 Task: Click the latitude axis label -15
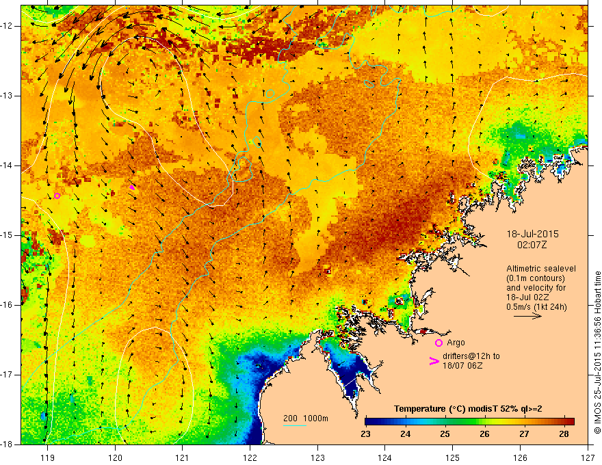(x=8, y=235)
